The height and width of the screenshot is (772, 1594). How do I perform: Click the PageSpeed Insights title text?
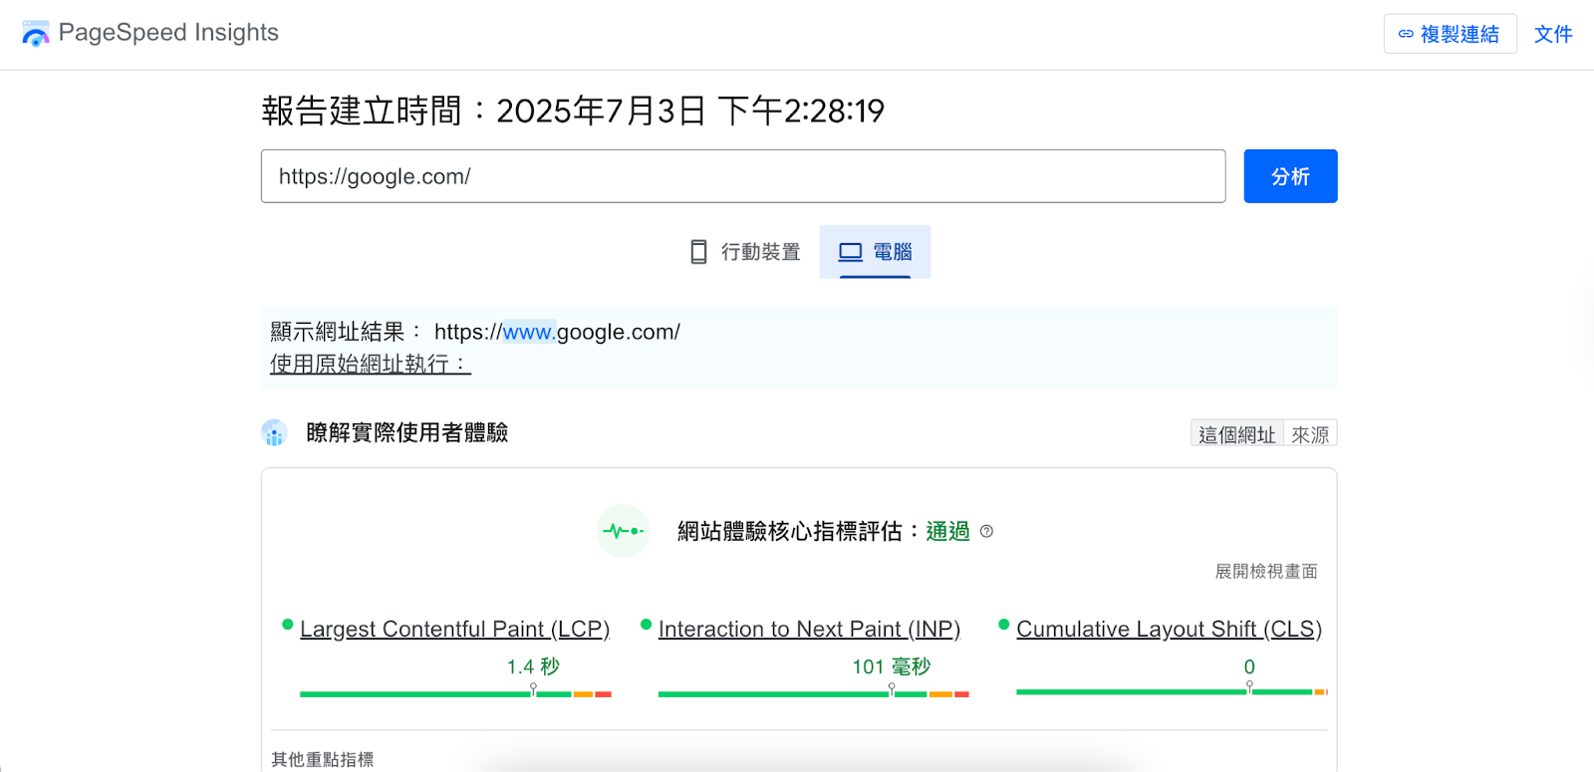click(x=168, y=33)
